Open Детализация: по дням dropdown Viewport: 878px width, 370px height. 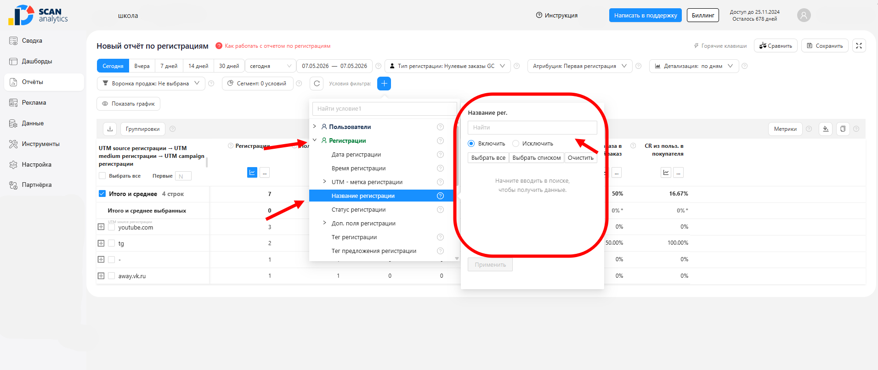tap(694, 66)
